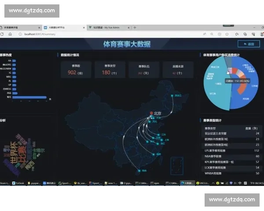Switch to 知识图谱 - My Vue Admin tab
This screenshot has height=211, width=264.
pyautogui.click(x=109, y=28)
